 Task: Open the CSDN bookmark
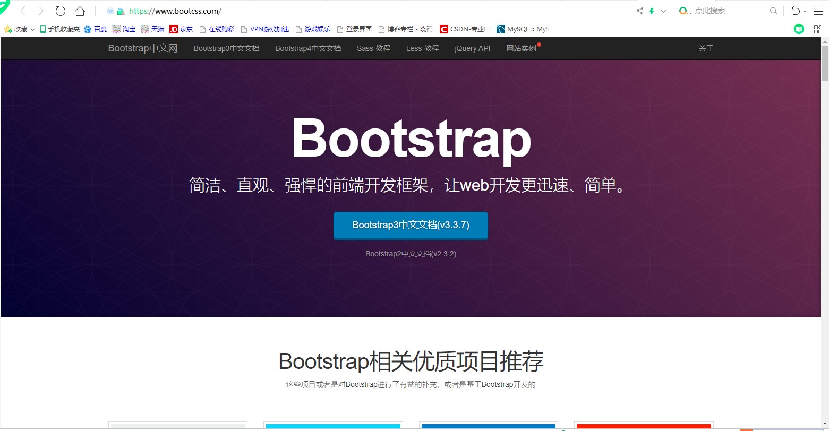[x=465, y=29]
